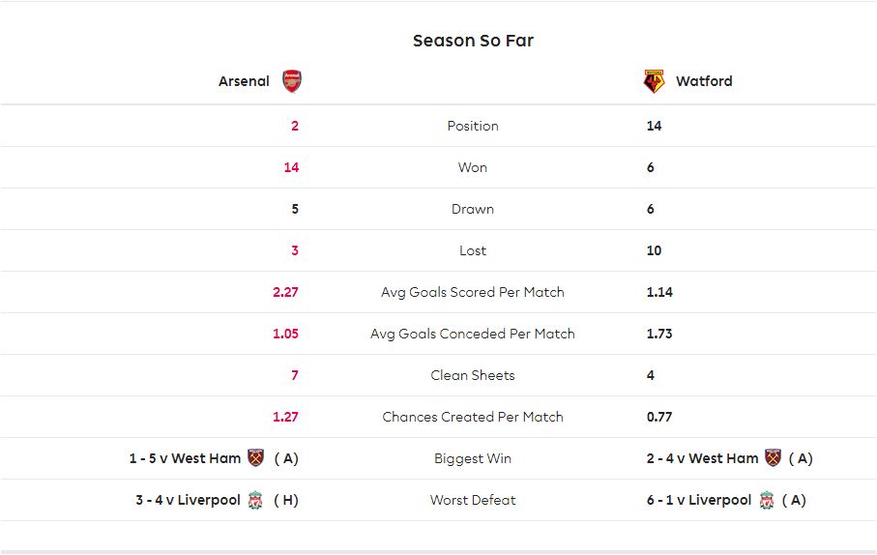Click Liverpool crest in Watford's Worst Defeat
The image size is (877, 555).
coord(766,500)
